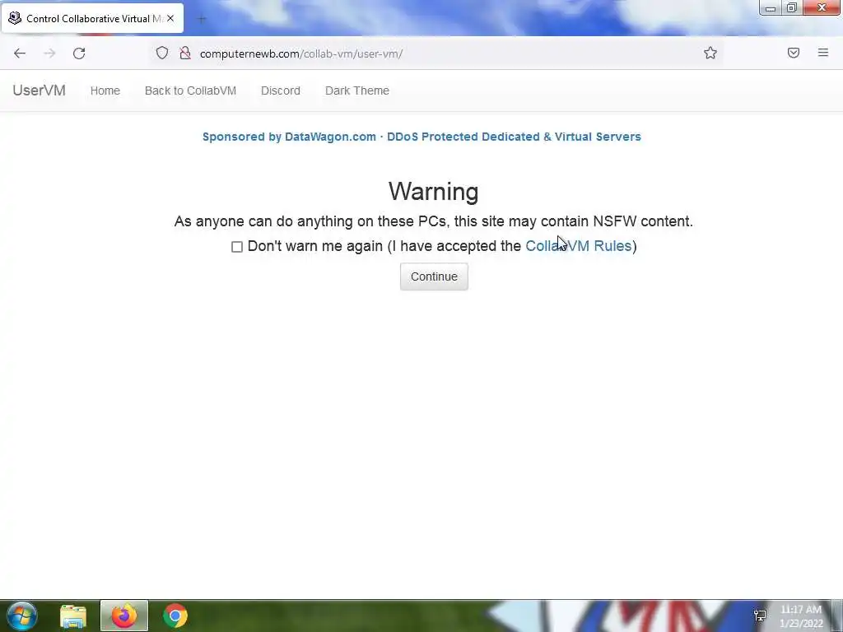Check the Don't warn me again checkbox

tap(237, 247)
